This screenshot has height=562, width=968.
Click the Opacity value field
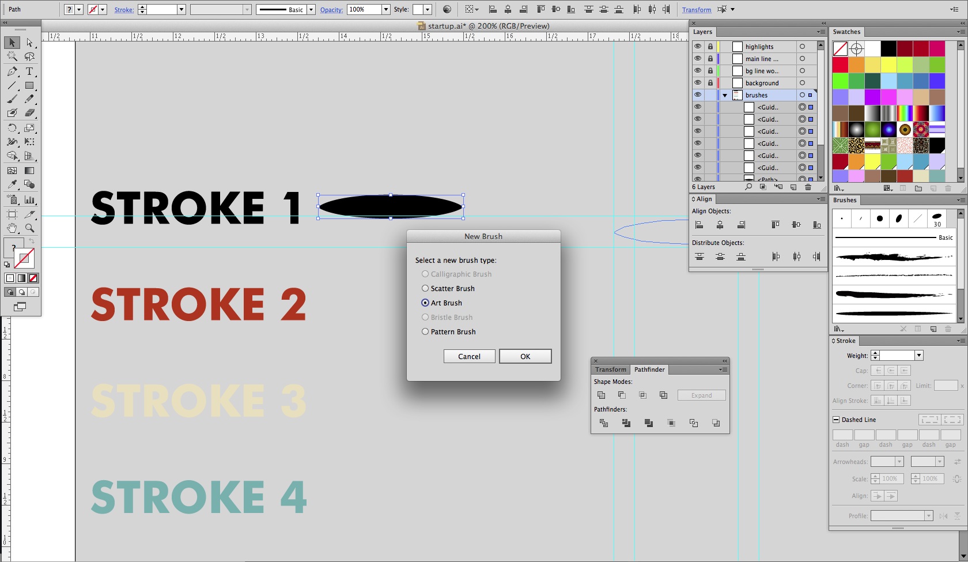click(x=364, y=9)
